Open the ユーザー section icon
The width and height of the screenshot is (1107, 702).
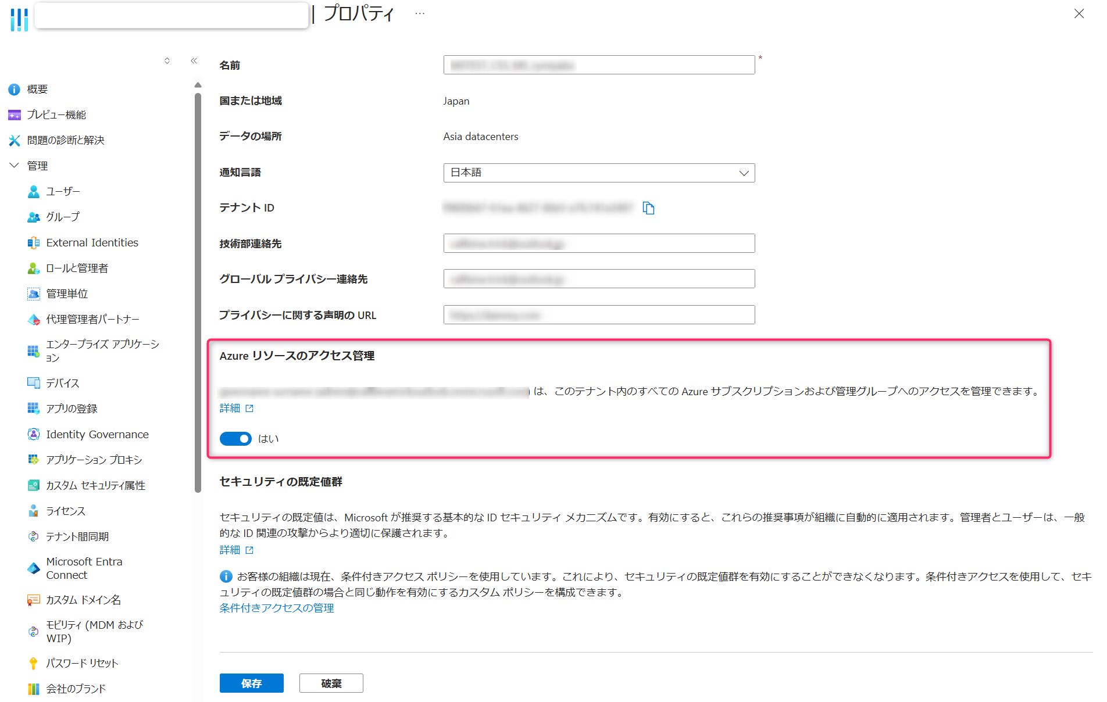click(x=33, y=191)
